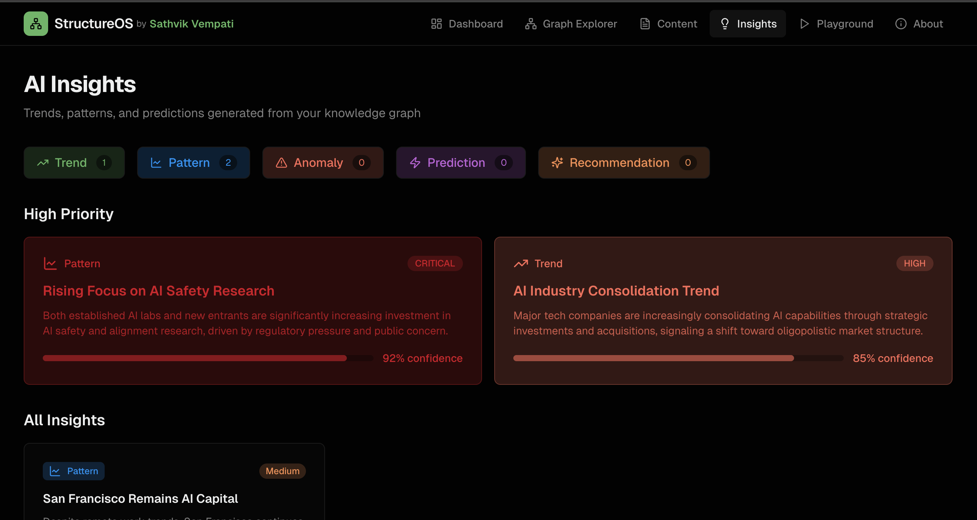The image size is (977, 520).
Task: Open the Playground tab
Action: pyautogui.click(x=836, y=24)
